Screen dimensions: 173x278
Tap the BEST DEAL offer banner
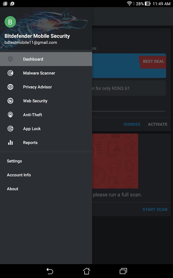[129, 65]
